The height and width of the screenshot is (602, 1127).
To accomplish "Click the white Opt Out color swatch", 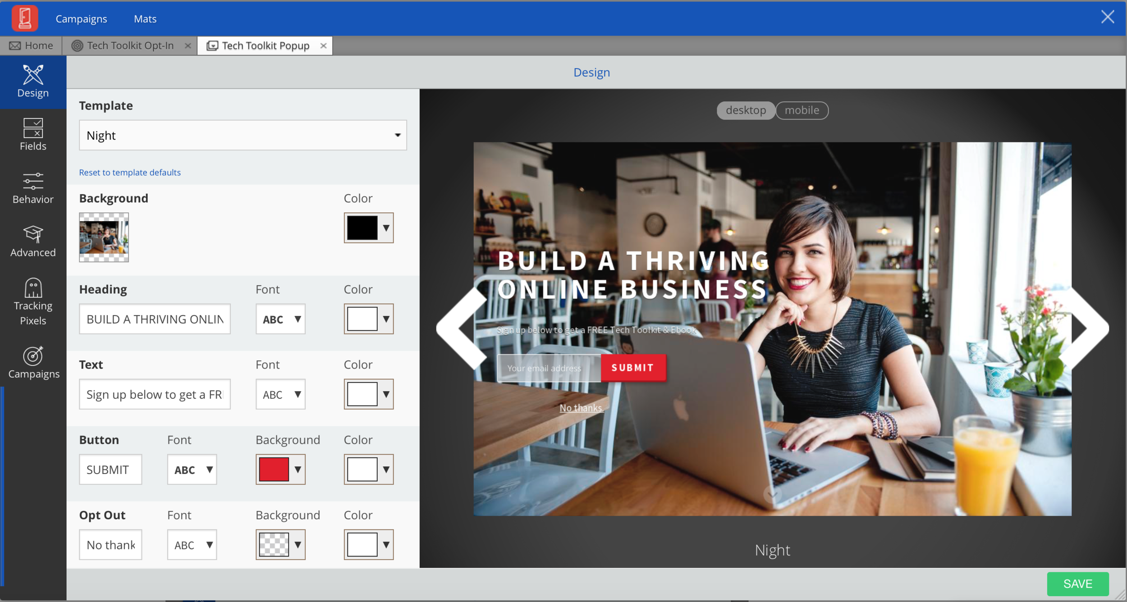I will (362, 545).
